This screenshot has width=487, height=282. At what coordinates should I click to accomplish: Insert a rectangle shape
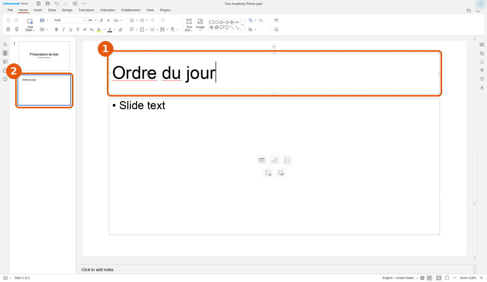tap(212, 22)
